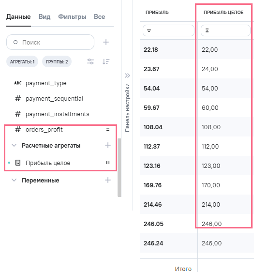Click the hash icon beside payment_sequential
Image resolution: width=254 pixels, height=272 pixels.
[x=18, y=99]
